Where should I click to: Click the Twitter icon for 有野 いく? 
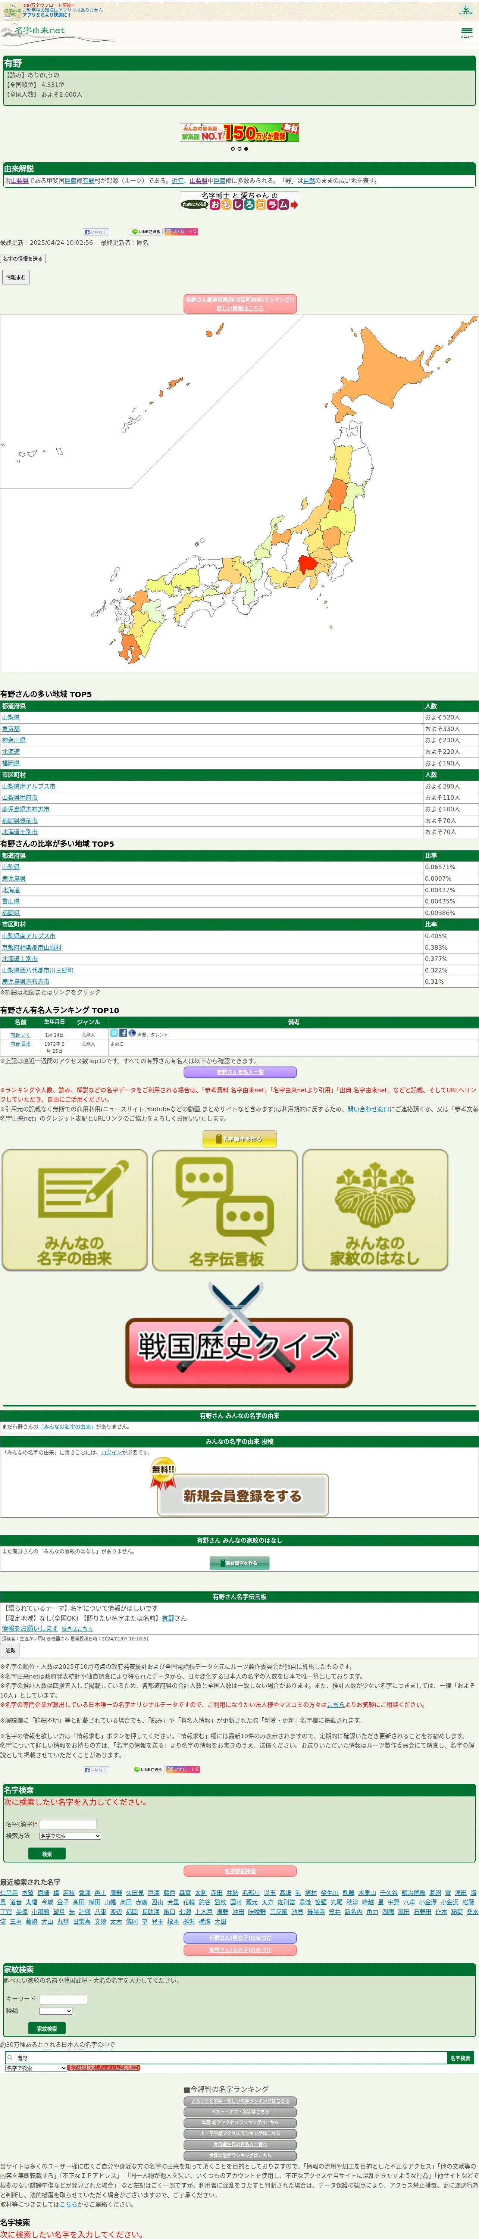(114, 1033)
